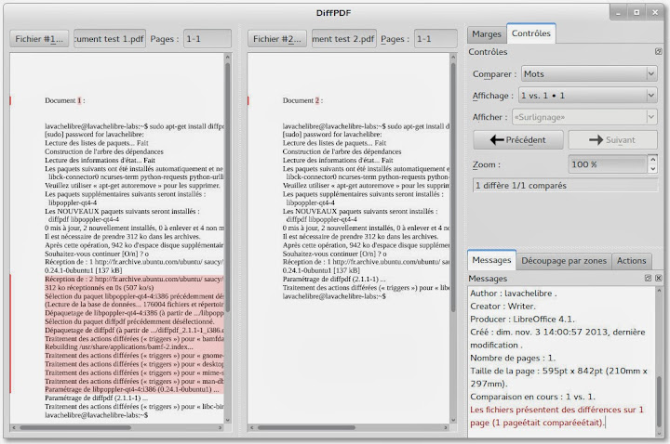
Task: Click the right document's horizontal scrollbar
Action: coord(306,427)
